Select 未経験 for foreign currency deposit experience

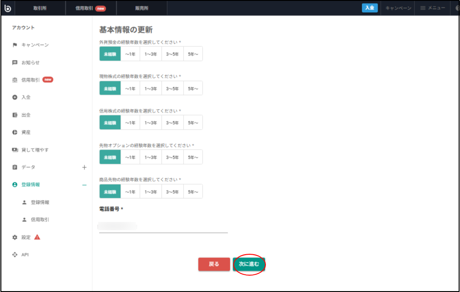coord(110,54)
